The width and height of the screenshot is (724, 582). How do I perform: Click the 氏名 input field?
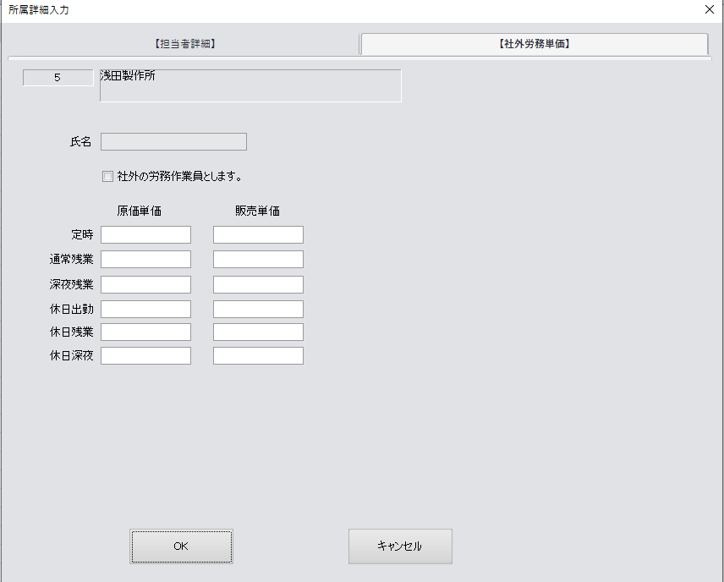click(173, 142)
